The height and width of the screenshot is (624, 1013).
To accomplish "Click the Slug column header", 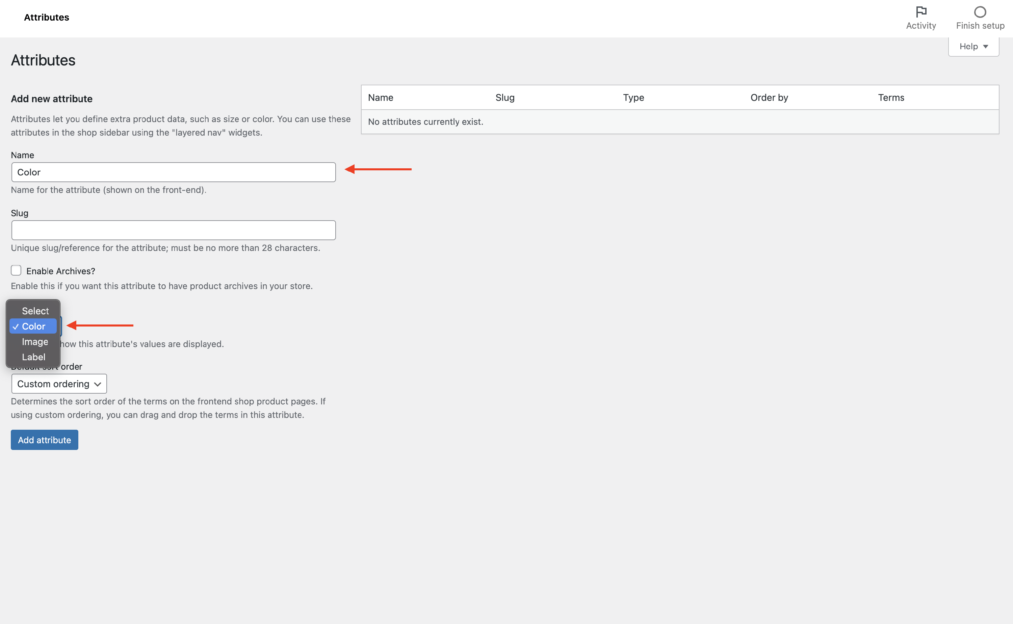I will pos(505,97).
